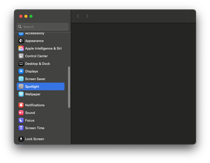The height and width of the screenshot is (163, 210).
Task: Open Appearance settings label
Action: 34,41
